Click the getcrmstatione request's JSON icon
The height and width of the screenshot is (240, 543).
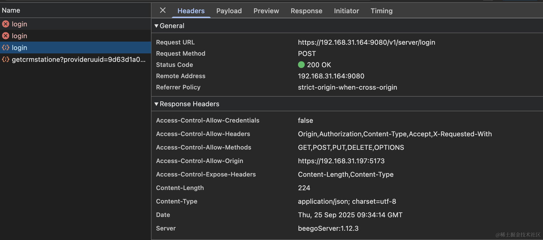(6, 60)
